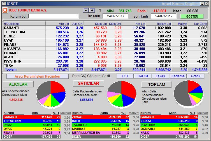This screenshot has width=211, height=141.
Task: Click pink HALK 382.337 total row
Action: pos(169,133)
